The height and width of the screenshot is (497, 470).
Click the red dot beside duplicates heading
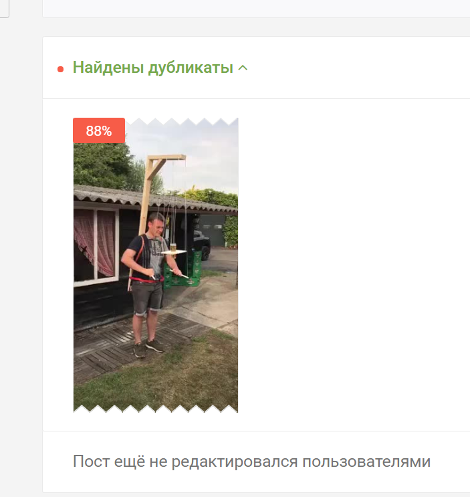click(60, 69)
